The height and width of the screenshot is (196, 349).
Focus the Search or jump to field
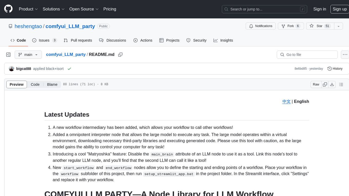pyautogui.click(x=264, y=9)
